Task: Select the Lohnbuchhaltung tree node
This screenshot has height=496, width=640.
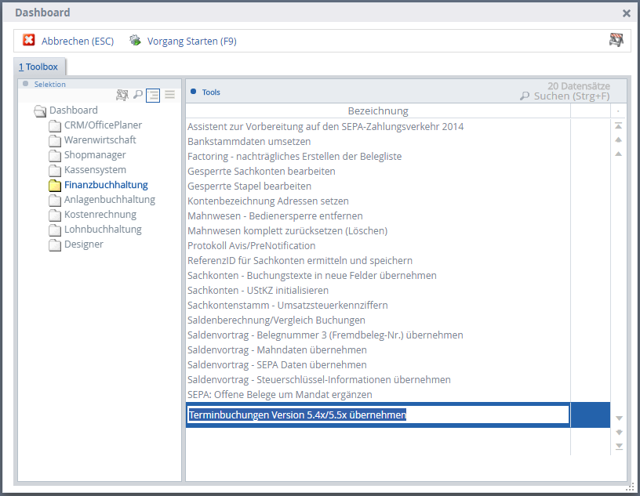Action: click(x=103, y=230)
